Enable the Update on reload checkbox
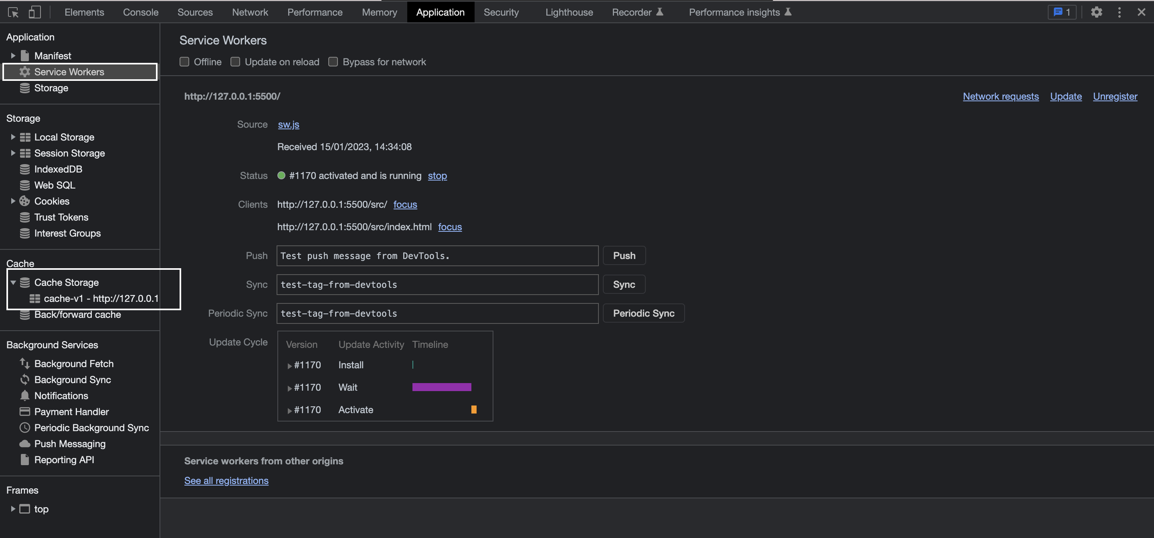Viewport: 1154px width, 538px height. (x=235, y=62)
